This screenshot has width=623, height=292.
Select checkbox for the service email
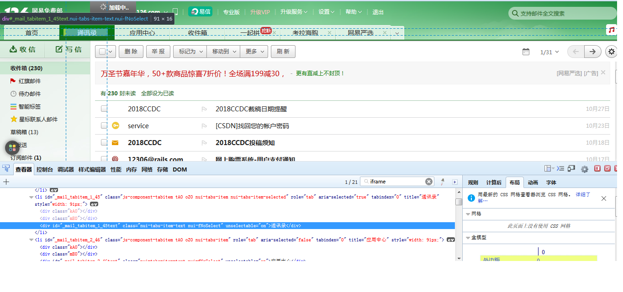(x=104, y=125)
